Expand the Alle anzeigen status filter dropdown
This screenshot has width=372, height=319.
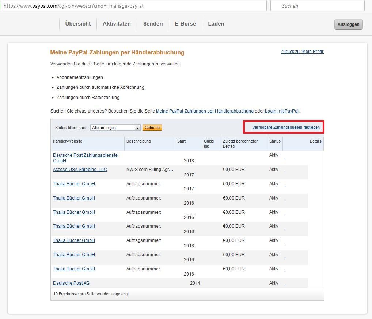tap(115, 128)
